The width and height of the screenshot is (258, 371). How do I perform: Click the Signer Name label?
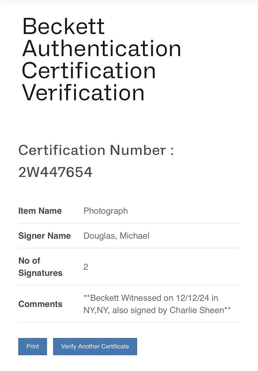[44, 236]
